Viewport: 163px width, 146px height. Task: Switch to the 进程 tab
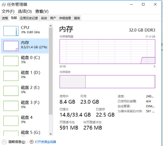[5, 18]
